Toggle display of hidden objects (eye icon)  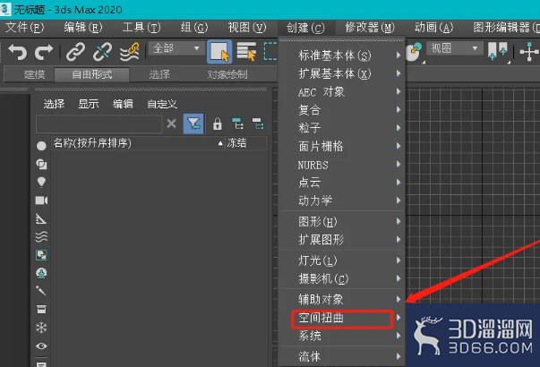coord(41,346)
